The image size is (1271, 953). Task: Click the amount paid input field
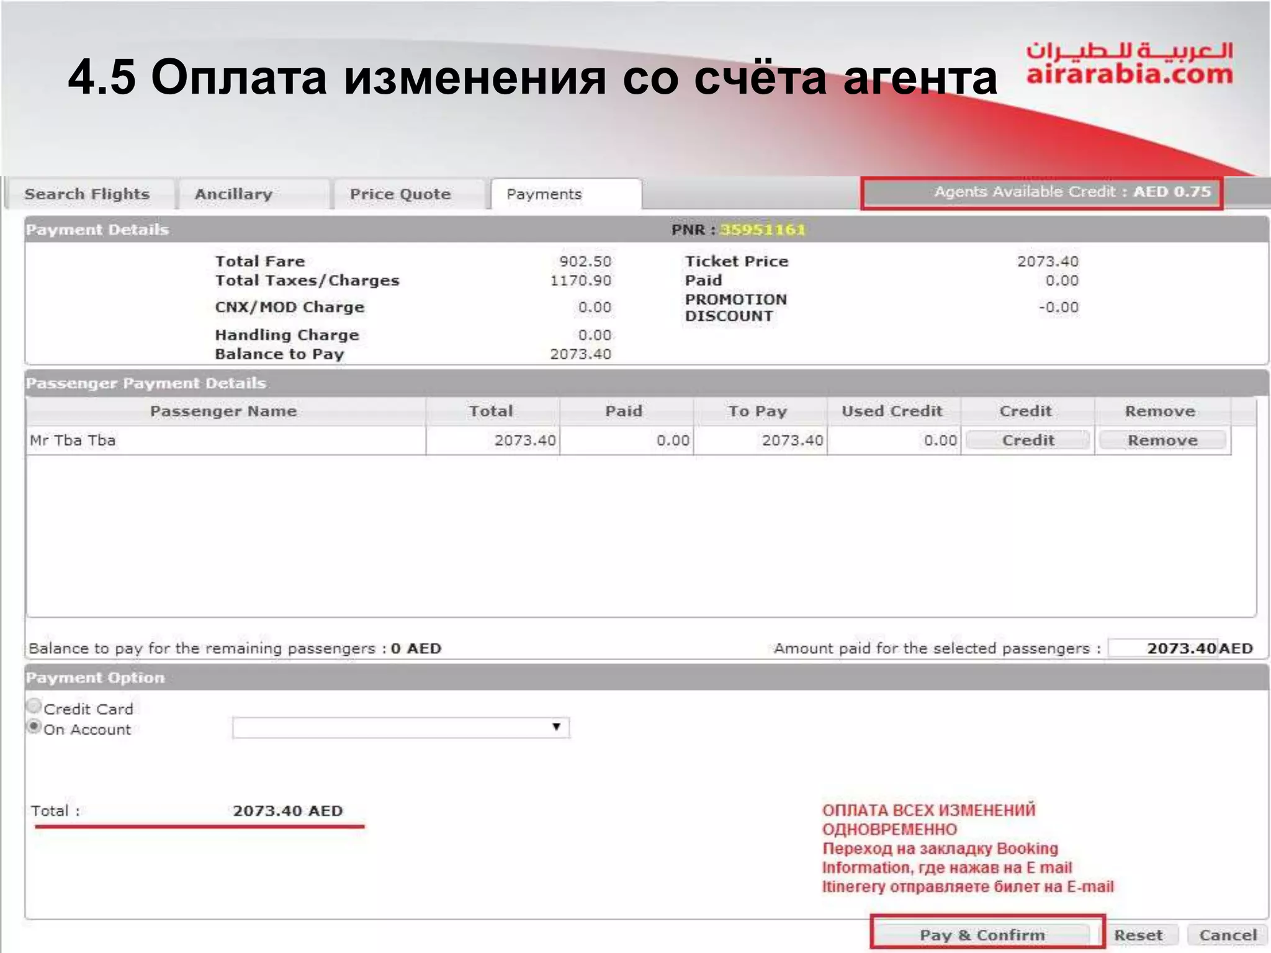1162,648
